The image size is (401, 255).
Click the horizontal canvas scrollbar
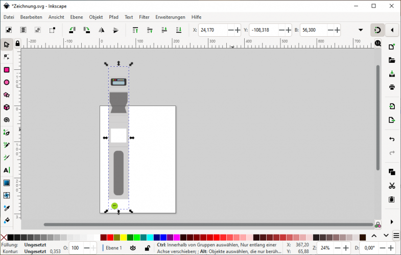pyautogui.click(x=208, y=224)
